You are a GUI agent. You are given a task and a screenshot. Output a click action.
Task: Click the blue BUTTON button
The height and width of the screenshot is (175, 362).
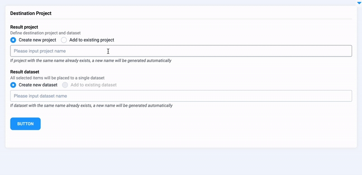25,124
